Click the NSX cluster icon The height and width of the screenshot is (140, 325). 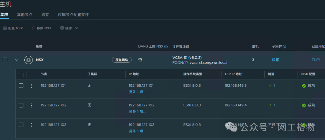point(29,60)
